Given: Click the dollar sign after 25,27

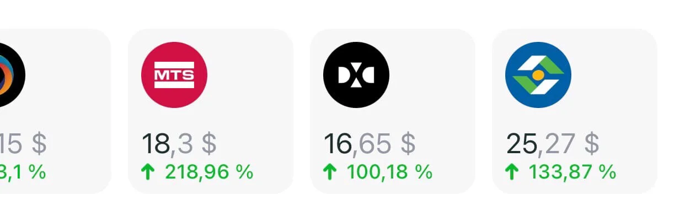Looking at the screenshot, I should (x=592, y=144).
